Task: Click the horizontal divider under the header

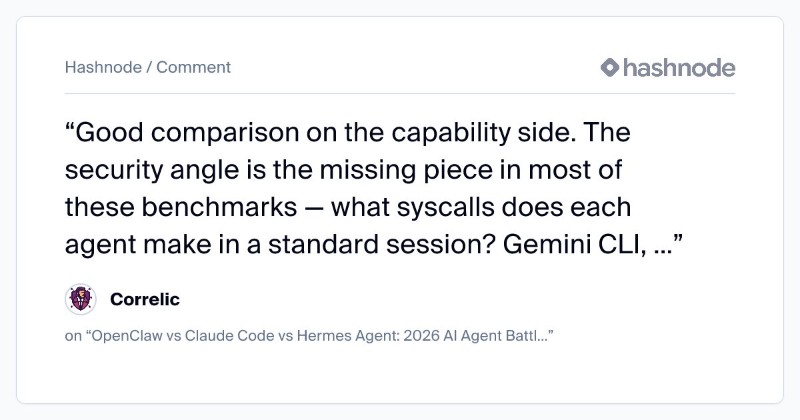Action: point(400,93)
